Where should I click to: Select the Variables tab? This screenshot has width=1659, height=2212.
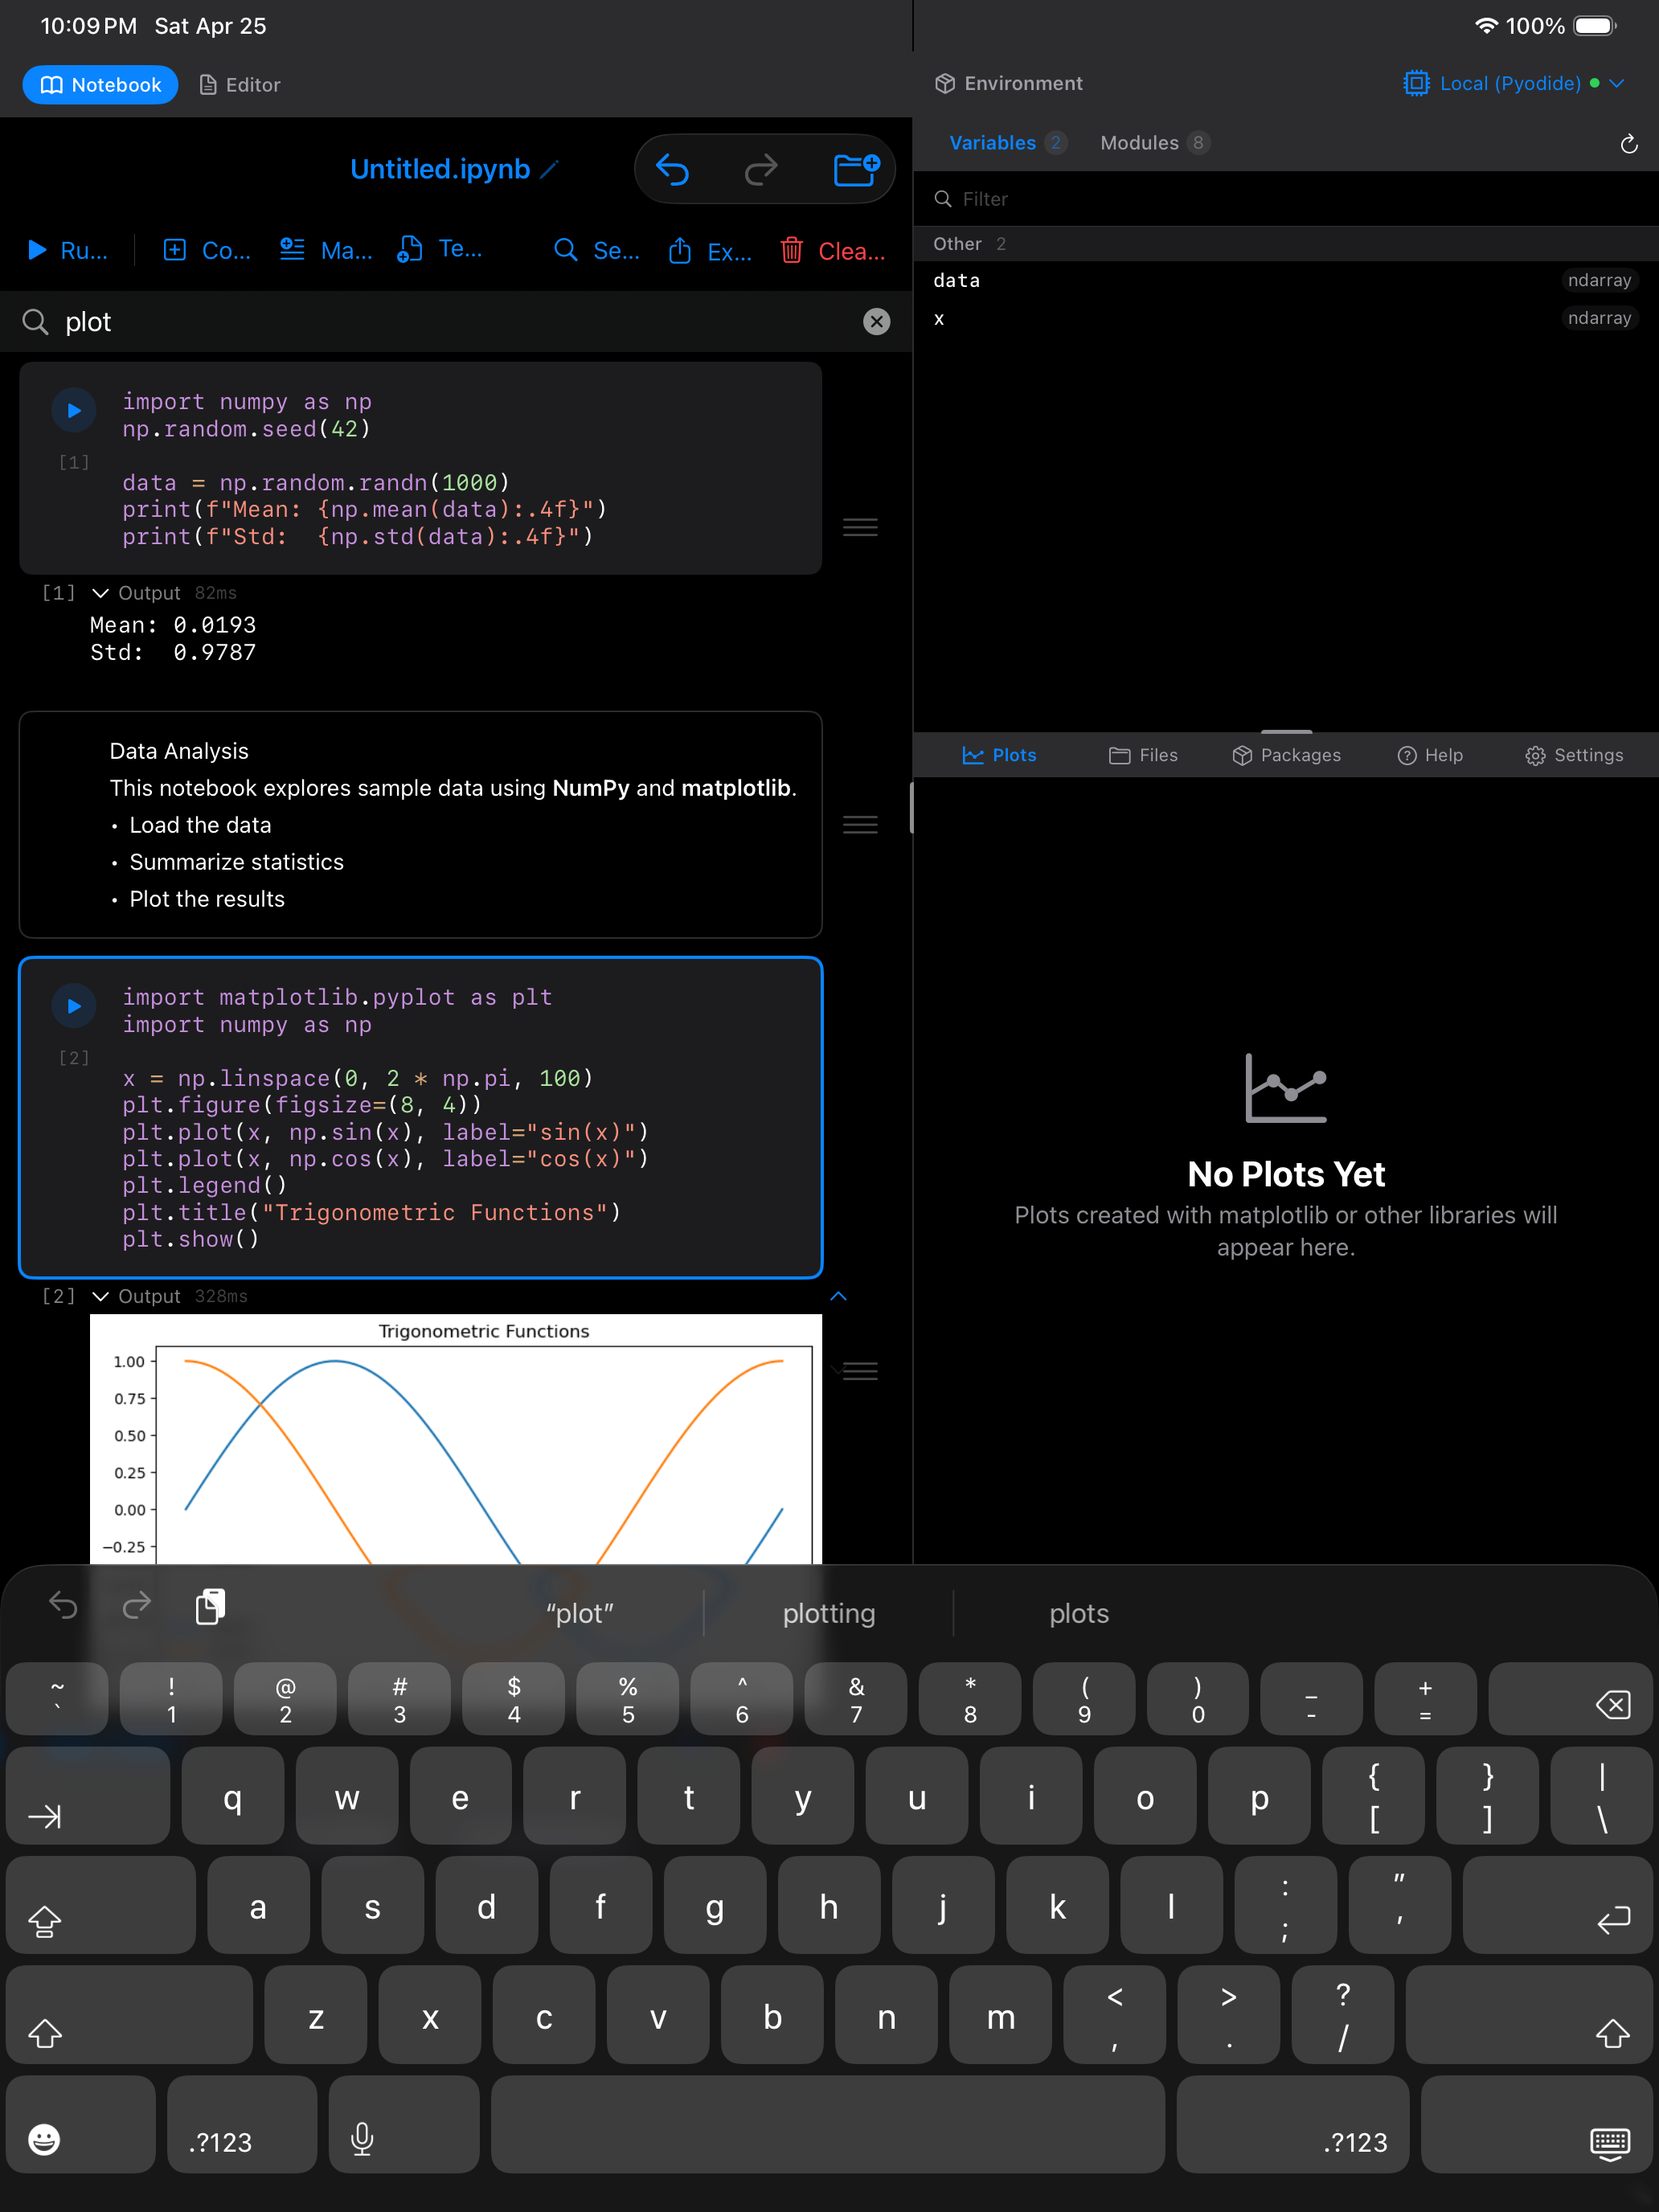1007,143
